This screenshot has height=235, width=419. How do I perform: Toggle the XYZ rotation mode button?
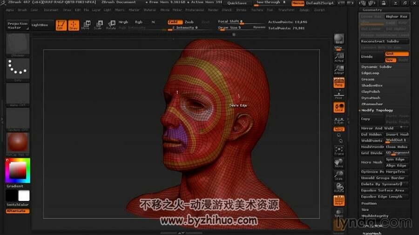coord(339,129)
